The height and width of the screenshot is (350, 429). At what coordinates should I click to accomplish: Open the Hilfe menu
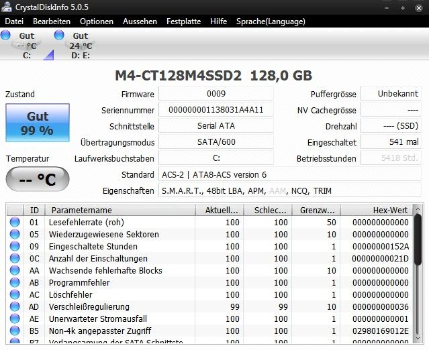[x=219, y=21]
